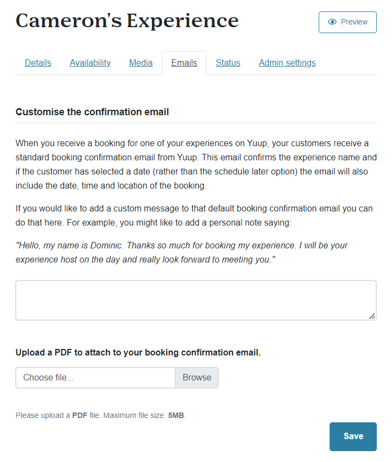Click the Cameron's Experience page title

click(127, 21)
